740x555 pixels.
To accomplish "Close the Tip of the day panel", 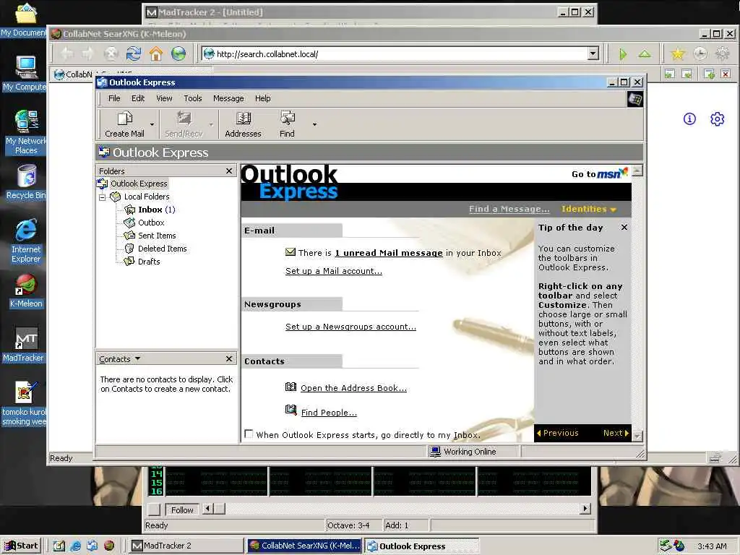I will tap(624, 228).
